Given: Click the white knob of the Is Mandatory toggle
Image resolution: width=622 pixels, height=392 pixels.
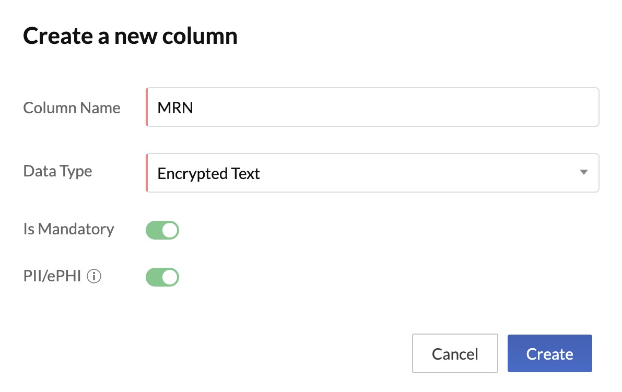Looking at the screenshot, I should 170,230.
